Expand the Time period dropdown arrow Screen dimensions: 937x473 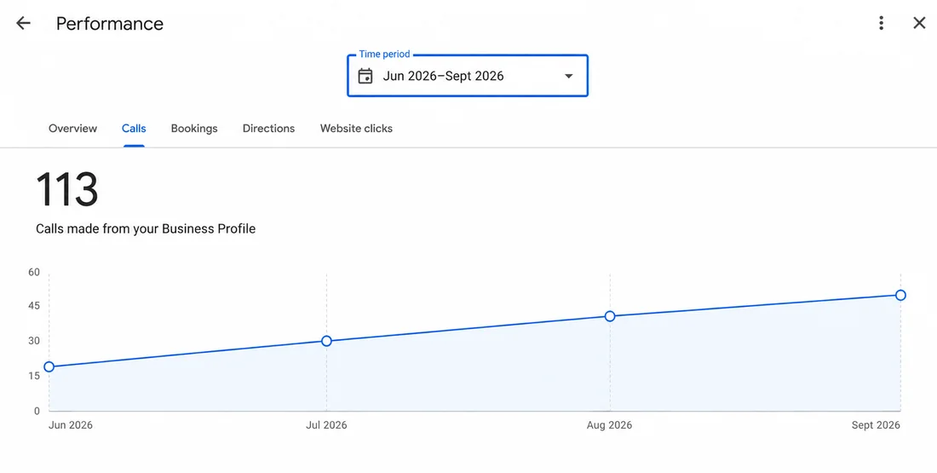[x=569, y=76]
